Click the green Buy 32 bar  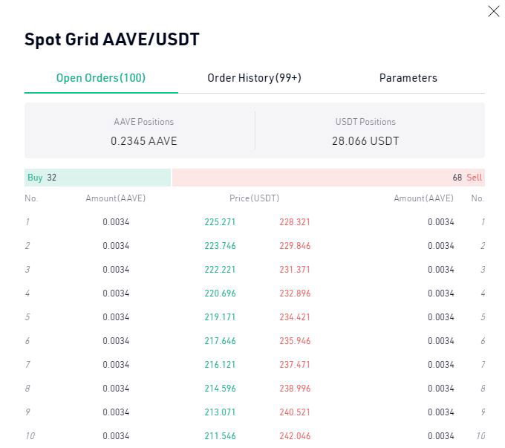[x=97, y=178]
